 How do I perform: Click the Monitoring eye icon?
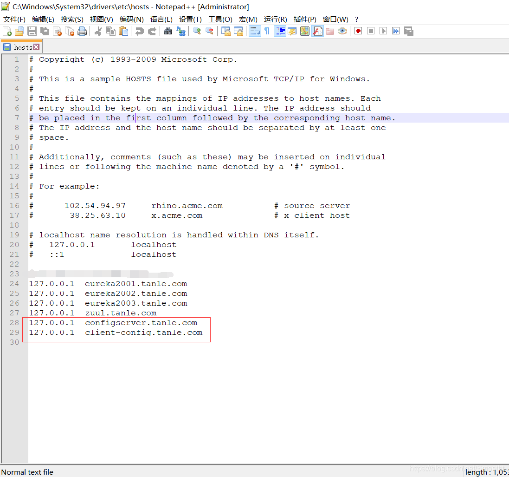click(x=342, y=31)
